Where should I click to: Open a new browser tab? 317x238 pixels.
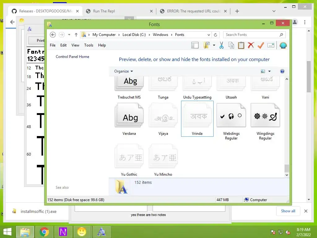click(237, 11)
